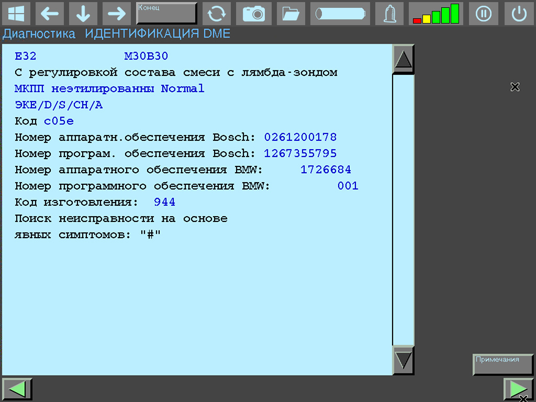Proceed with the green forward arrow
536x402 pixels.
(518, 389)
